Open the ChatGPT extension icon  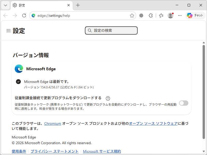141,16
